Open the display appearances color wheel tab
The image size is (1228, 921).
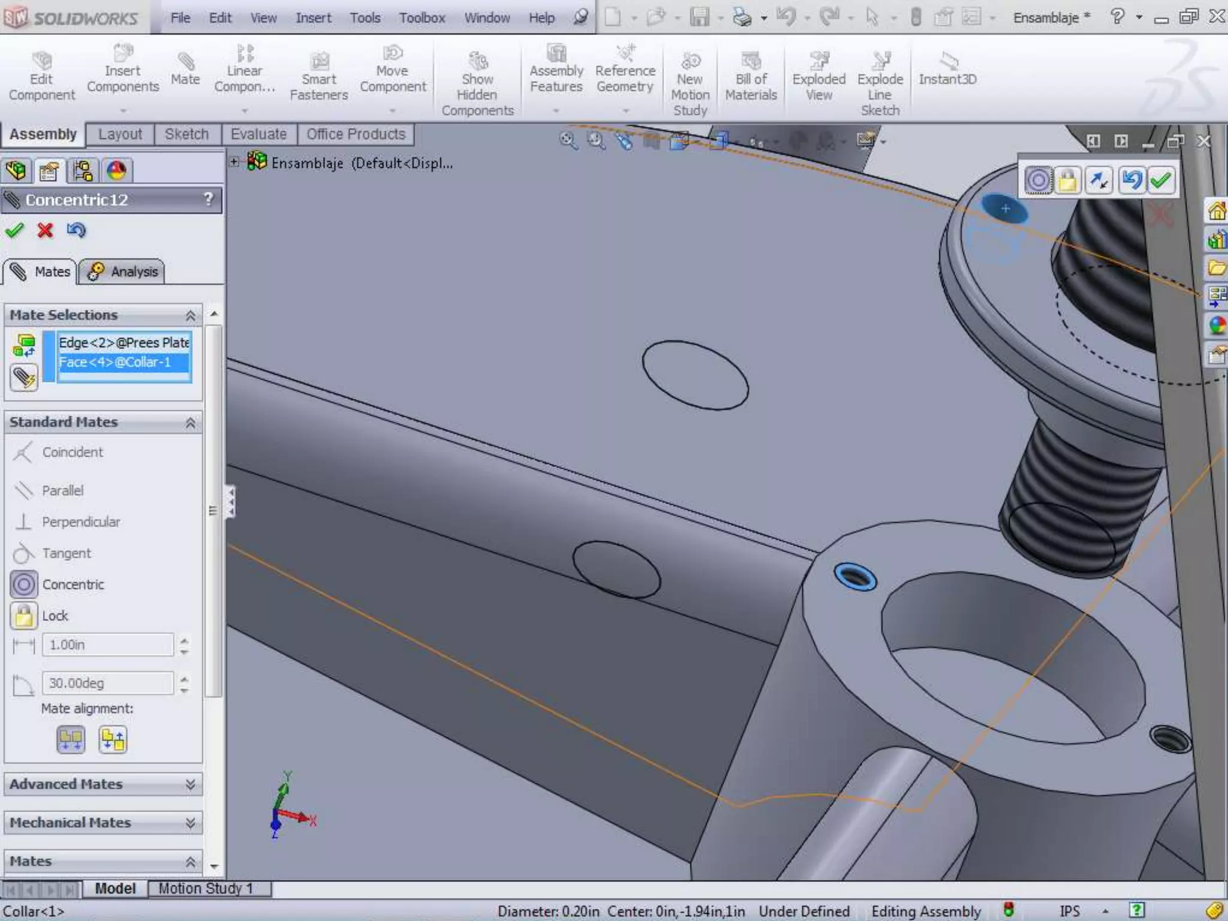(116, 171)
